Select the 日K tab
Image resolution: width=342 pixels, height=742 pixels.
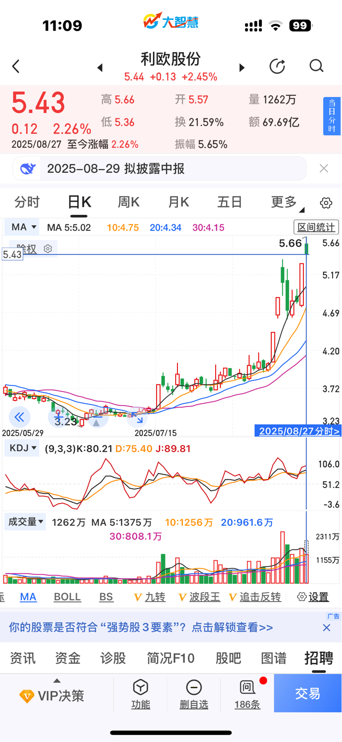pyautogui.click(x=79, y=202)
